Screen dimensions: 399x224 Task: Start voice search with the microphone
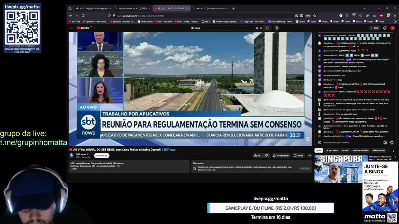276,28
